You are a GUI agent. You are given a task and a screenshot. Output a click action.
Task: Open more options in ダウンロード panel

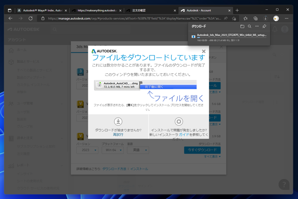click(257, 26)
